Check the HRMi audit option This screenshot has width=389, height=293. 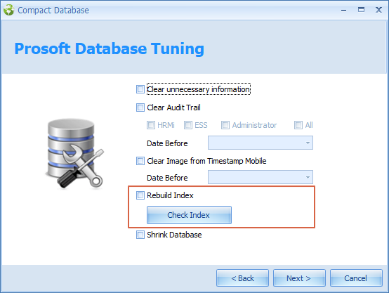click(x=151, y=125)
